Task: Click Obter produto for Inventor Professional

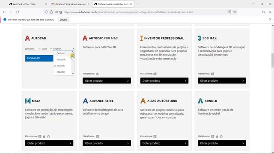Action: [164, 81]
